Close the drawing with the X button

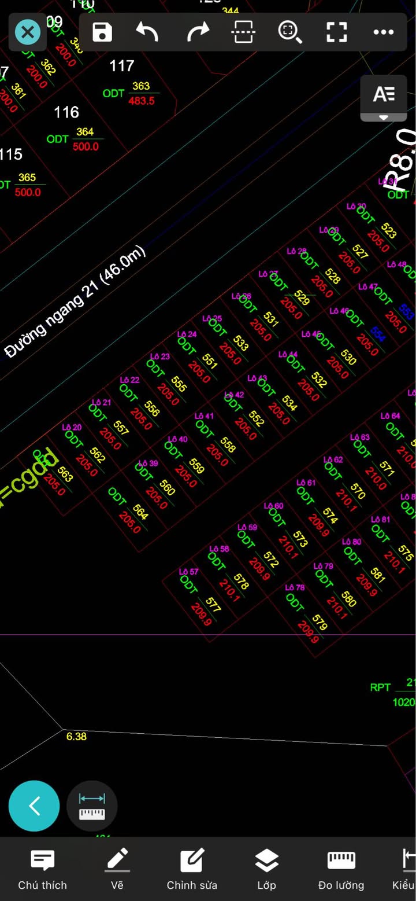coord(28,32)
